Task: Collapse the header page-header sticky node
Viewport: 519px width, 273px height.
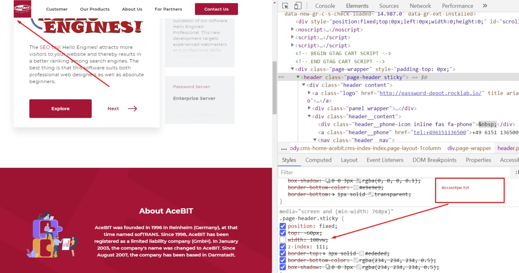Action: coord(298,77)
